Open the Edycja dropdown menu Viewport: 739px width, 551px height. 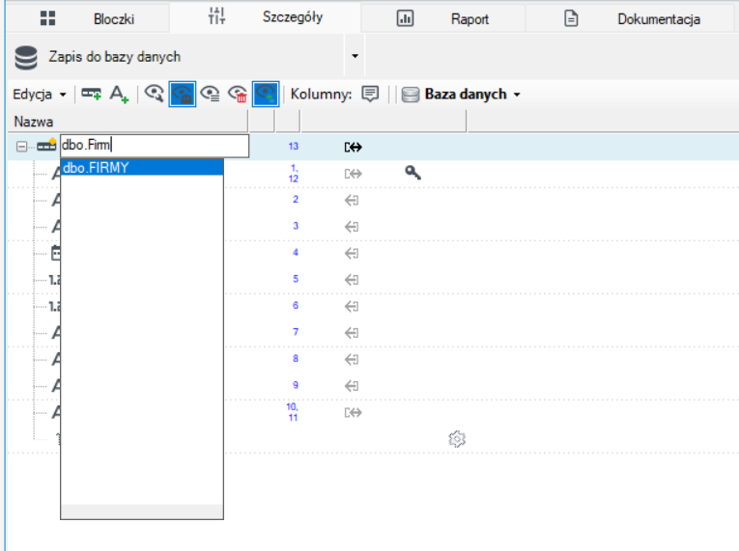pyautogui.click(x=40, y=95)
